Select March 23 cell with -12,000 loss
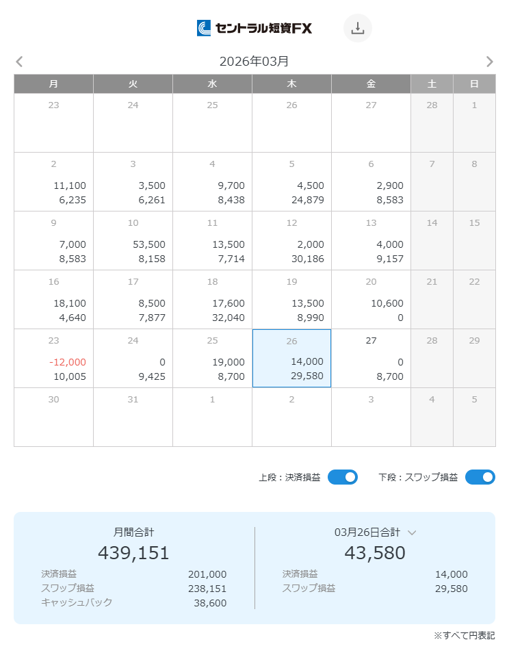Image resolution: width=509 pixels, height=655 pixels. point(53,359)
